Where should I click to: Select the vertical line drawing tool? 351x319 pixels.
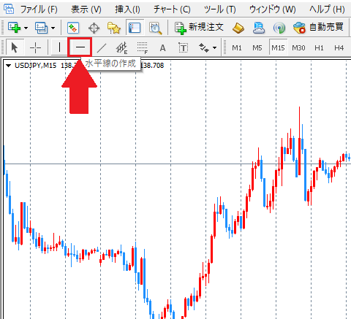pos(59,47)
